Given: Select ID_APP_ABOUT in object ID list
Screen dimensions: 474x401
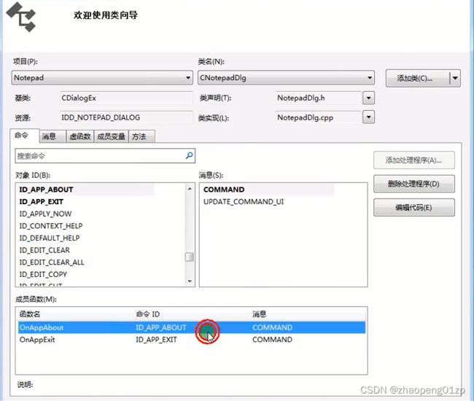Looking at the screenshot, I should coord(87,190).
